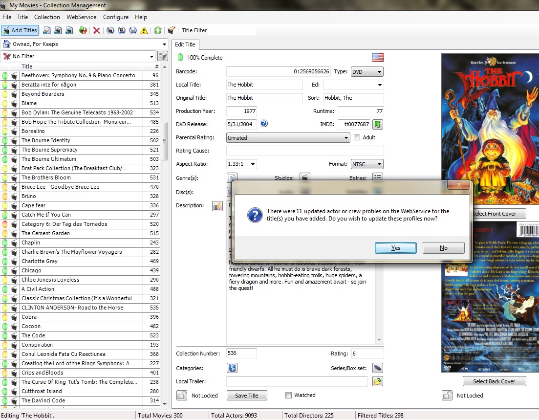Image resolution: width=539 pixels, height=420 pixels.
Task: Enable the Adult checkbox
Action: (x=357, y=137)
